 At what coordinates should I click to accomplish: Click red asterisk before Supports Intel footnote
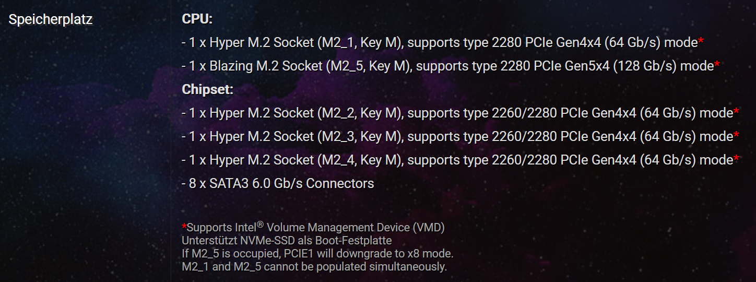pyautogui.click(x=184, y=227)
